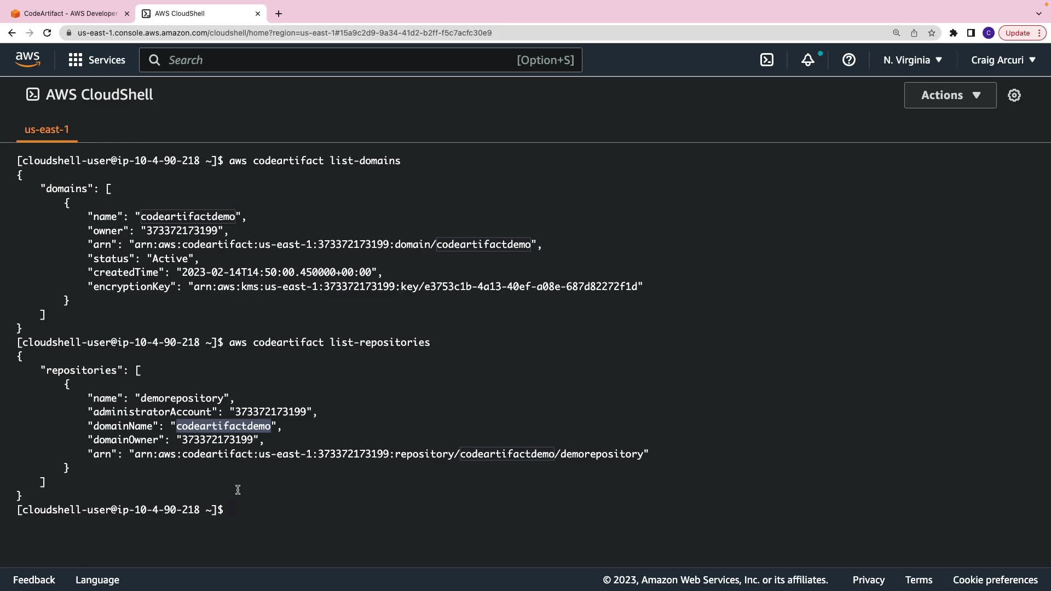
Task: Open the help question mark menu
Action: [x=848, y=60]
